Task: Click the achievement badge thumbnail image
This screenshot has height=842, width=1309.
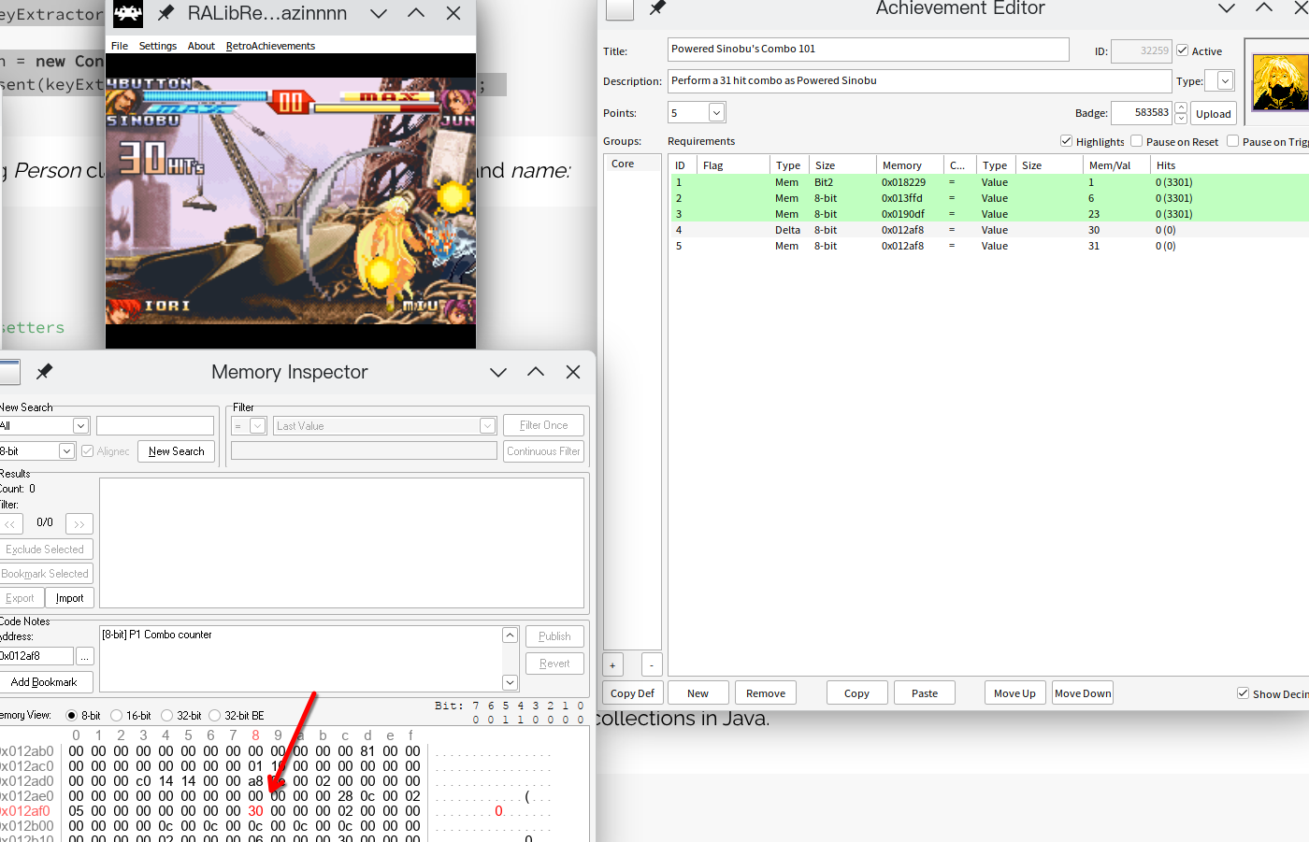Action: point(1279,82)
